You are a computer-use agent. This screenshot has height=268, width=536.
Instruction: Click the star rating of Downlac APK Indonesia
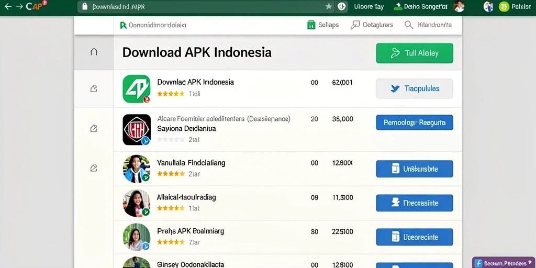(171, 94)
